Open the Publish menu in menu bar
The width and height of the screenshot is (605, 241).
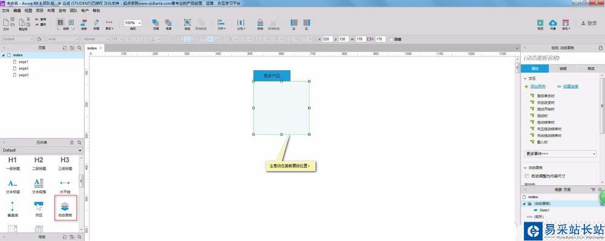coord(62,11)
